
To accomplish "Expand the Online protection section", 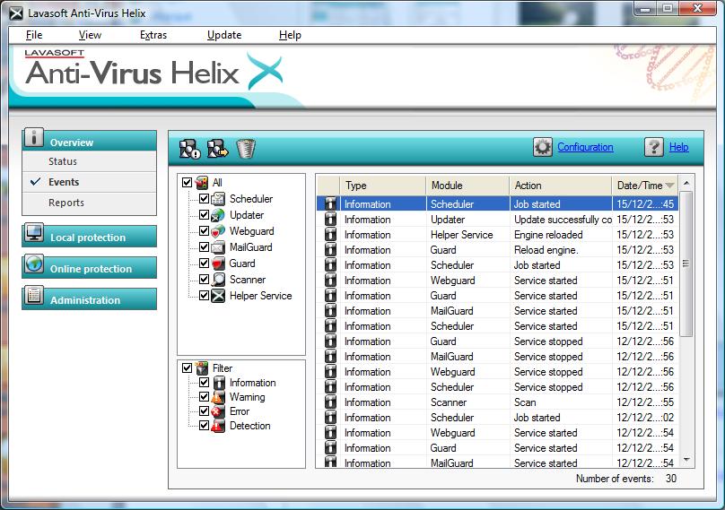I will tap(89, 269).
